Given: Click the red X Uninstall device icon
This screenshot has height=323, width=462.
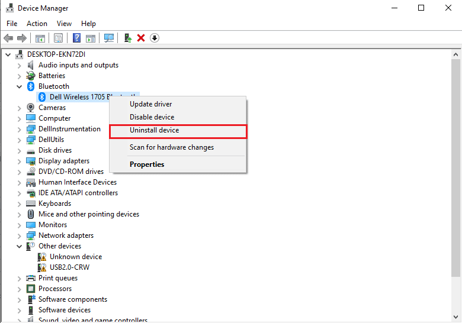Looking at the screenshot, I should (x=141, y=38).
